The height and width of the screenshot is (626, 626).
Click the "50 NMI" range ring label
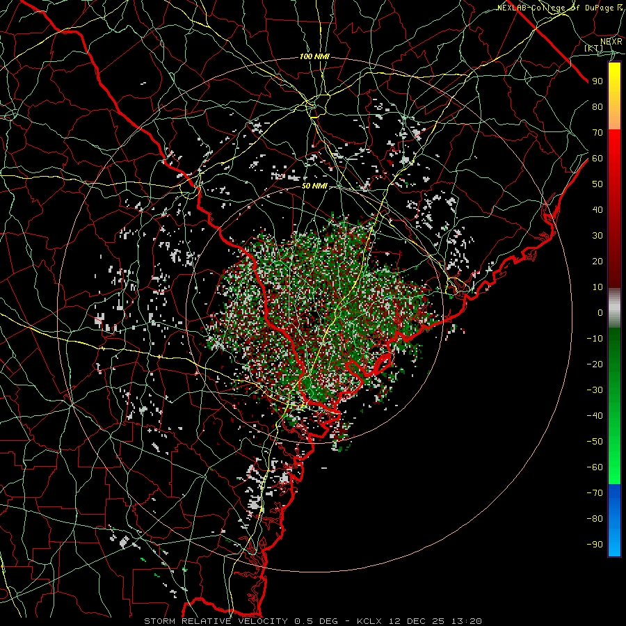314,186
